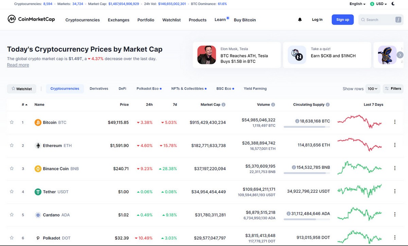Image resolution: width=408 pixels, height=246 pixels.
Task: Select the NFTs & Collectibles tab
Action: click(189, 89)
